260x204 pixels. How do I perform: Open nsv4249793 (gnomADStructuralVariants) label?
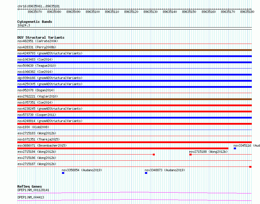pos(50,53)
